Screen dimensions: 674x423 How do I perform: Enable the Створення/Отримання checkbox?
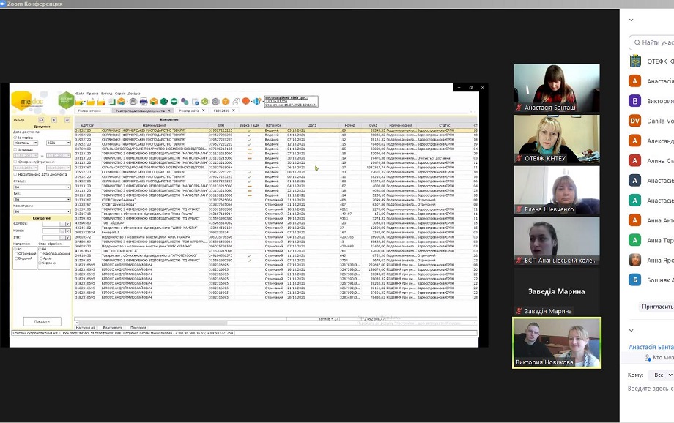point(15,162)
